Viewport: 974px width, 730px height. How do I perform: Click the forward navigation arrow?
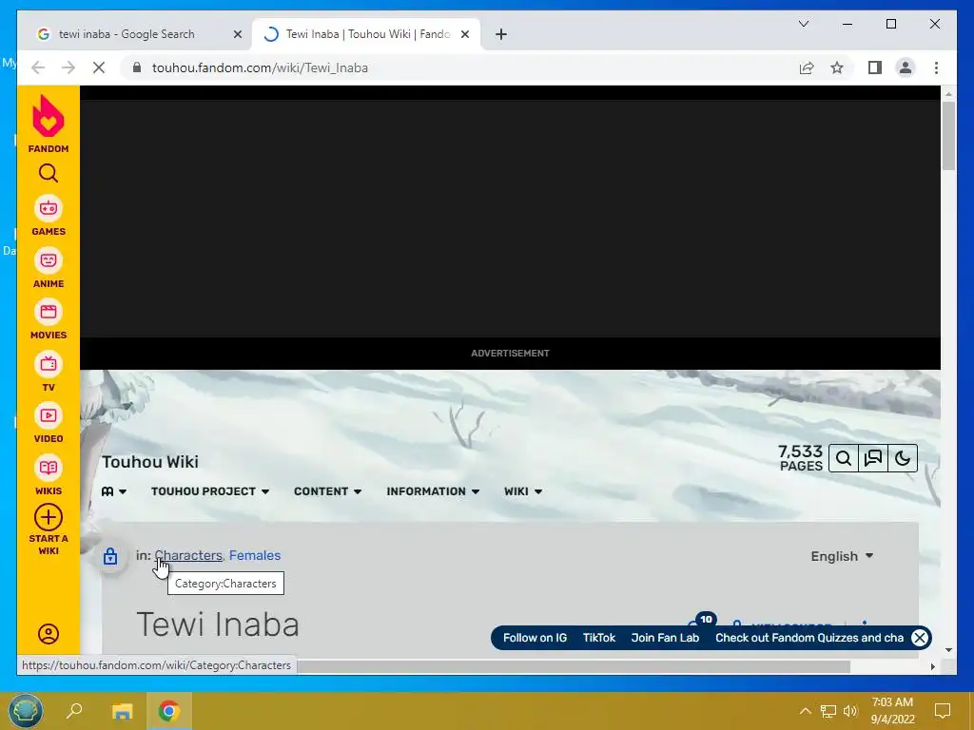coord(68,67)
